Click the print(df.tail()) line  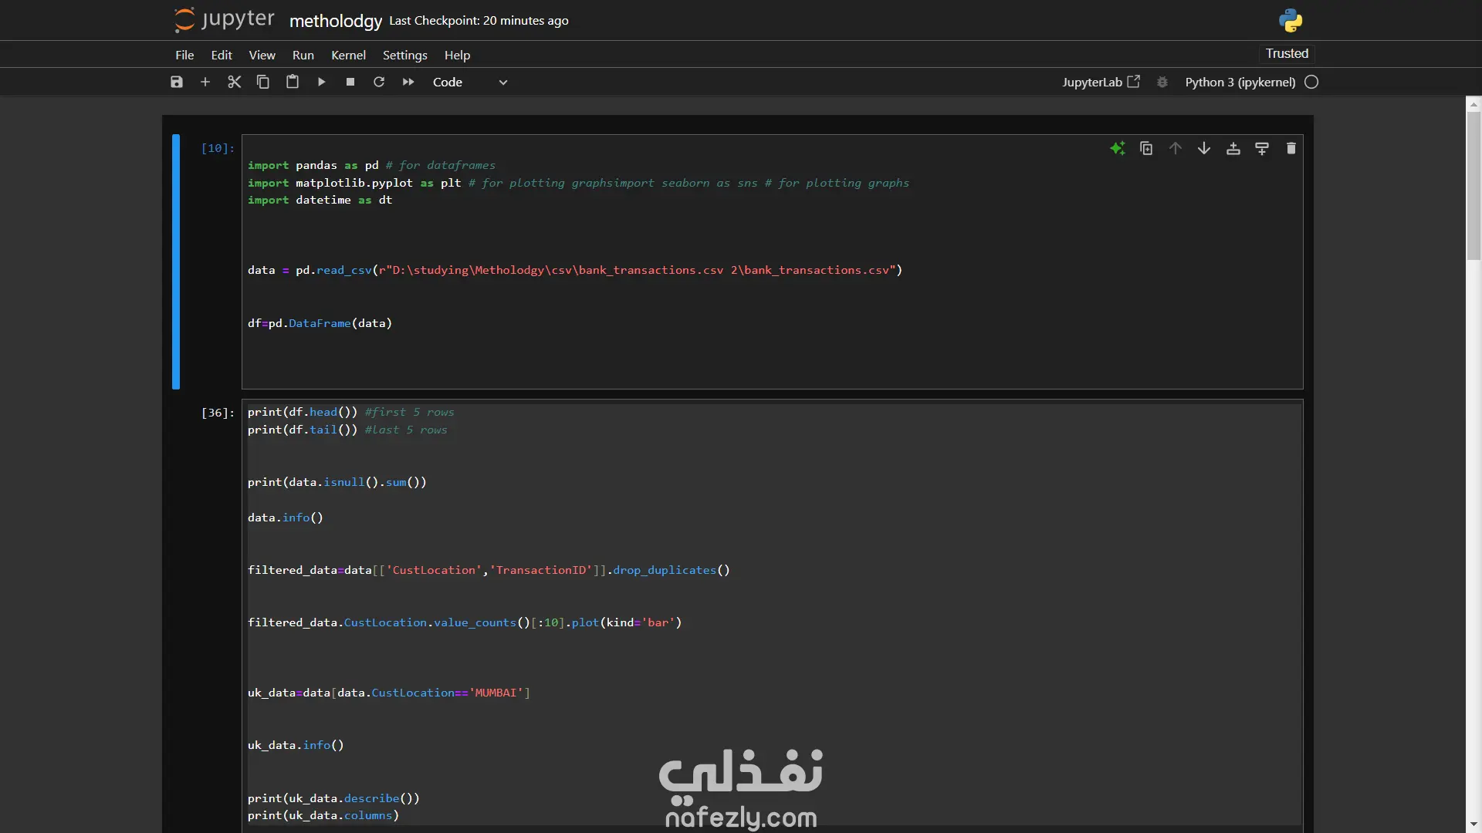pos(347,430)
